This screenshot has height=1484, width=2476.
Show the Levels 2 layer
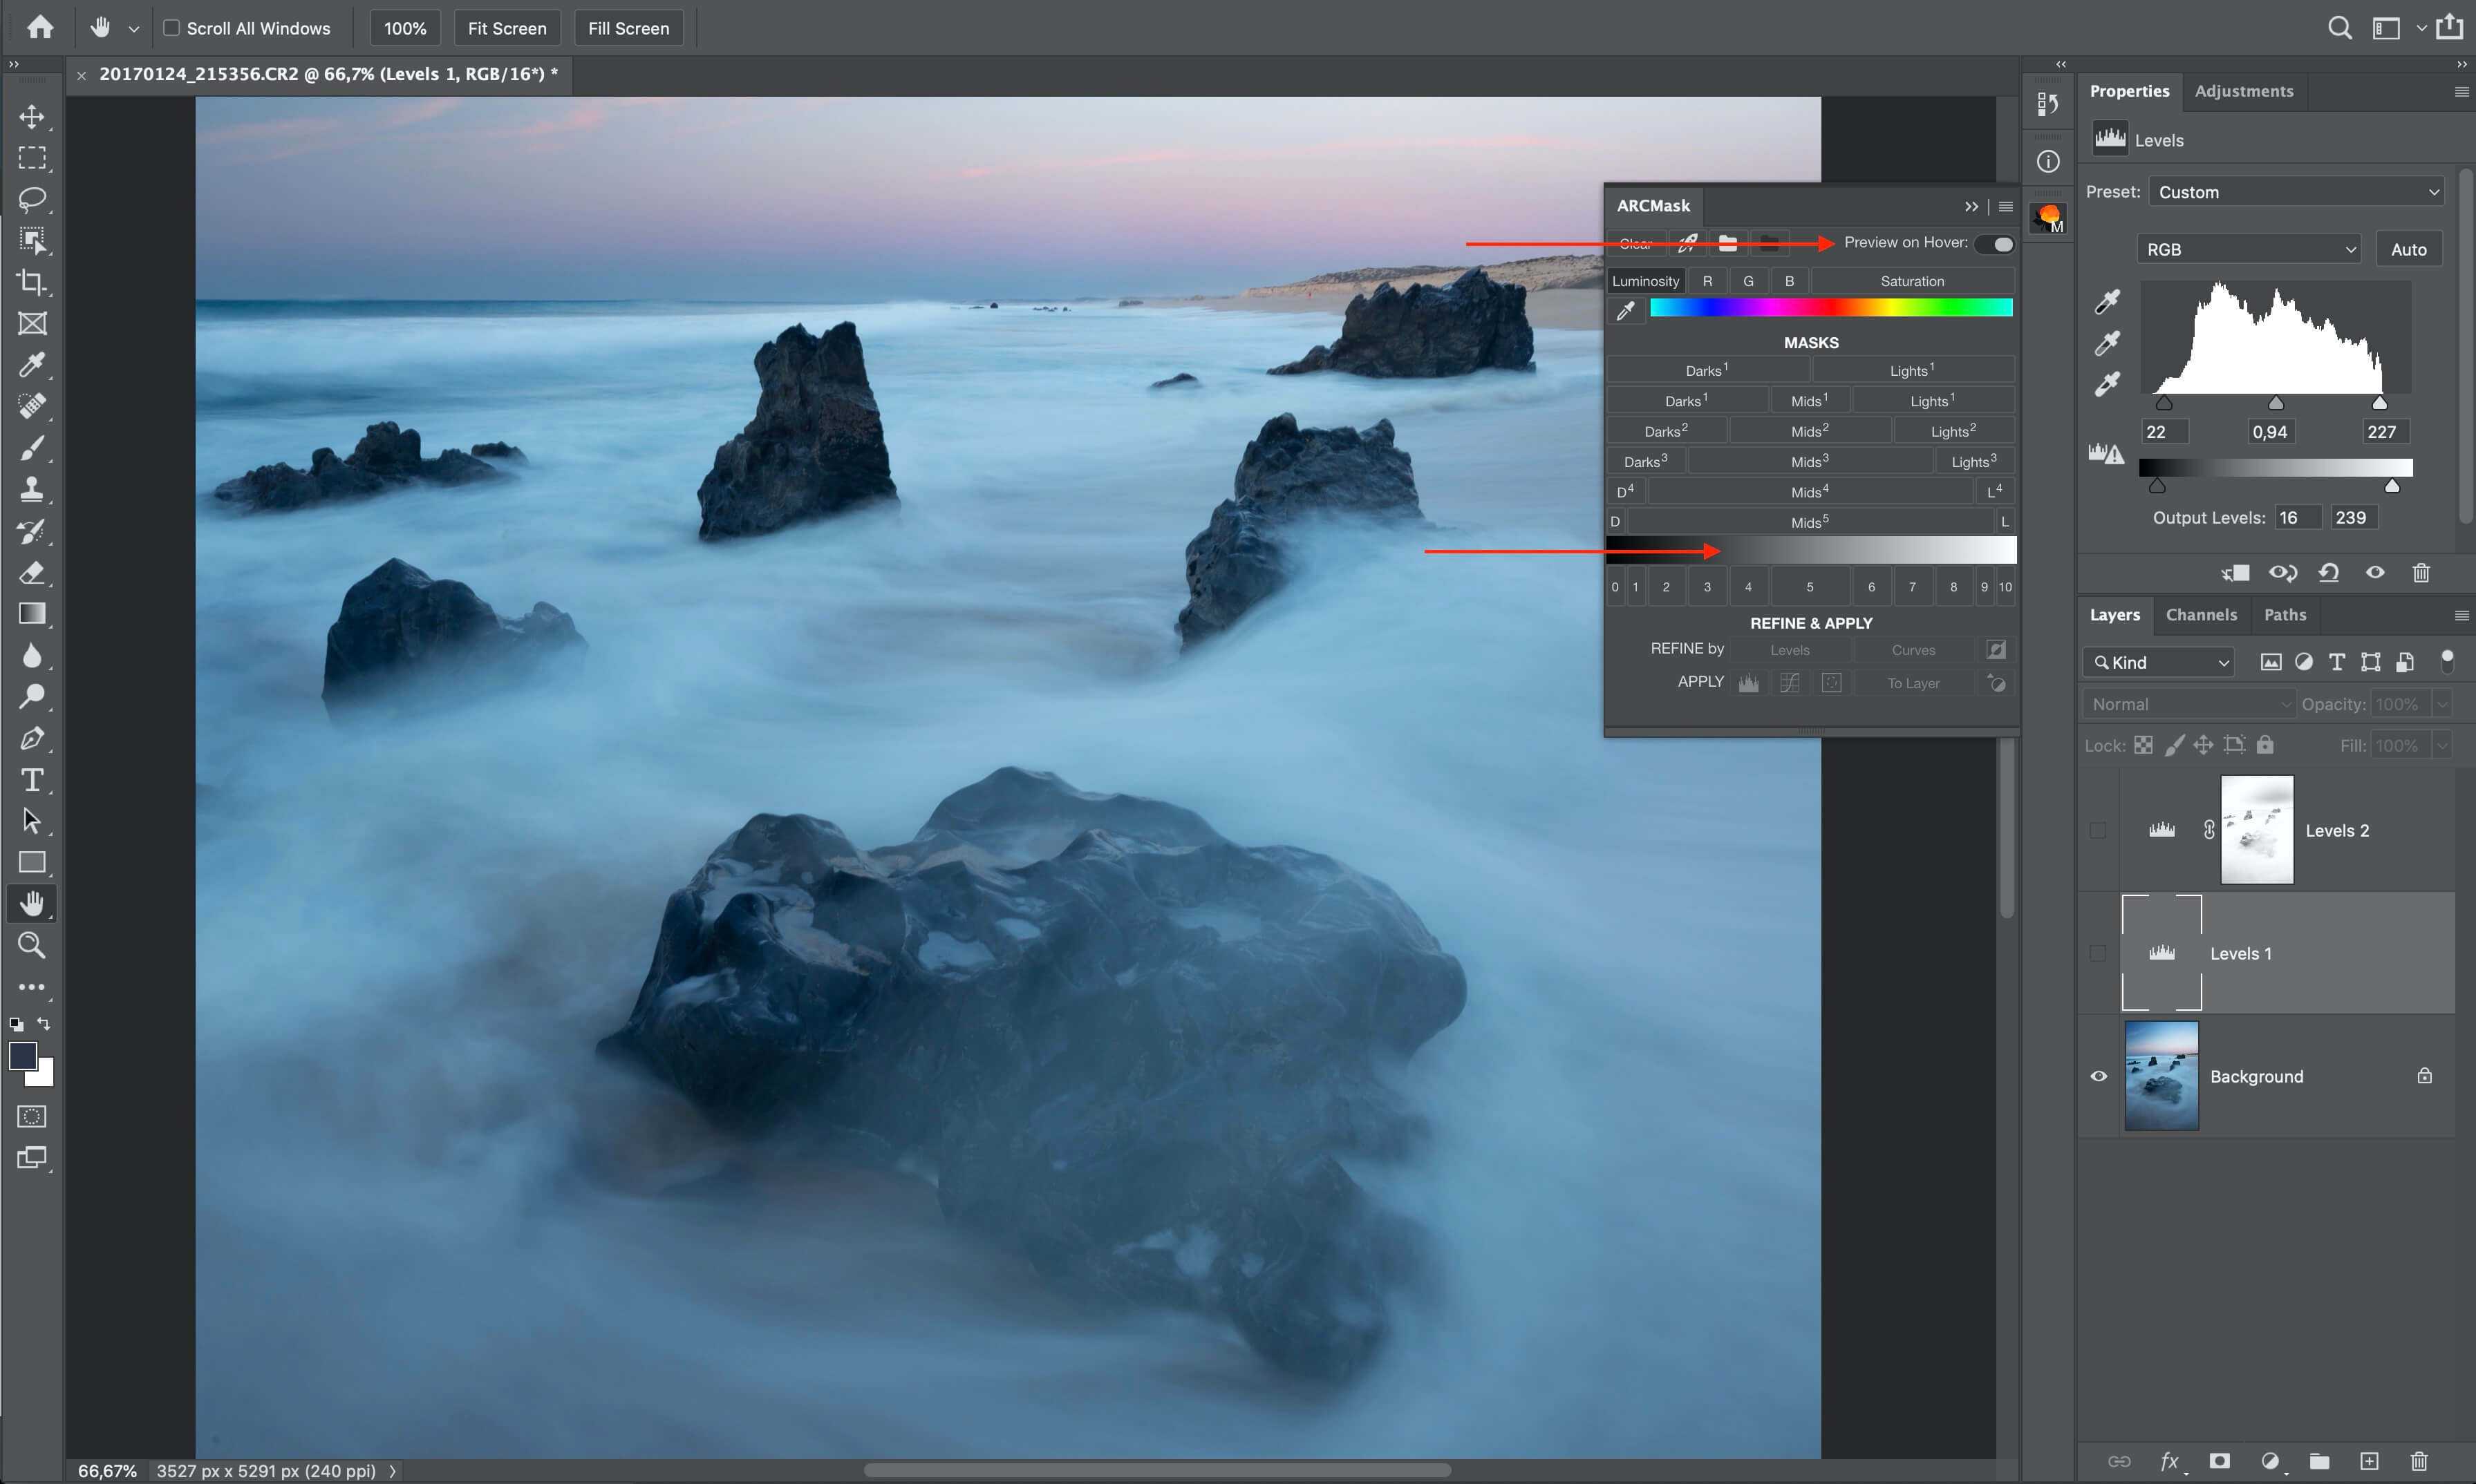pyautogui.click(x=2098, y=831)
